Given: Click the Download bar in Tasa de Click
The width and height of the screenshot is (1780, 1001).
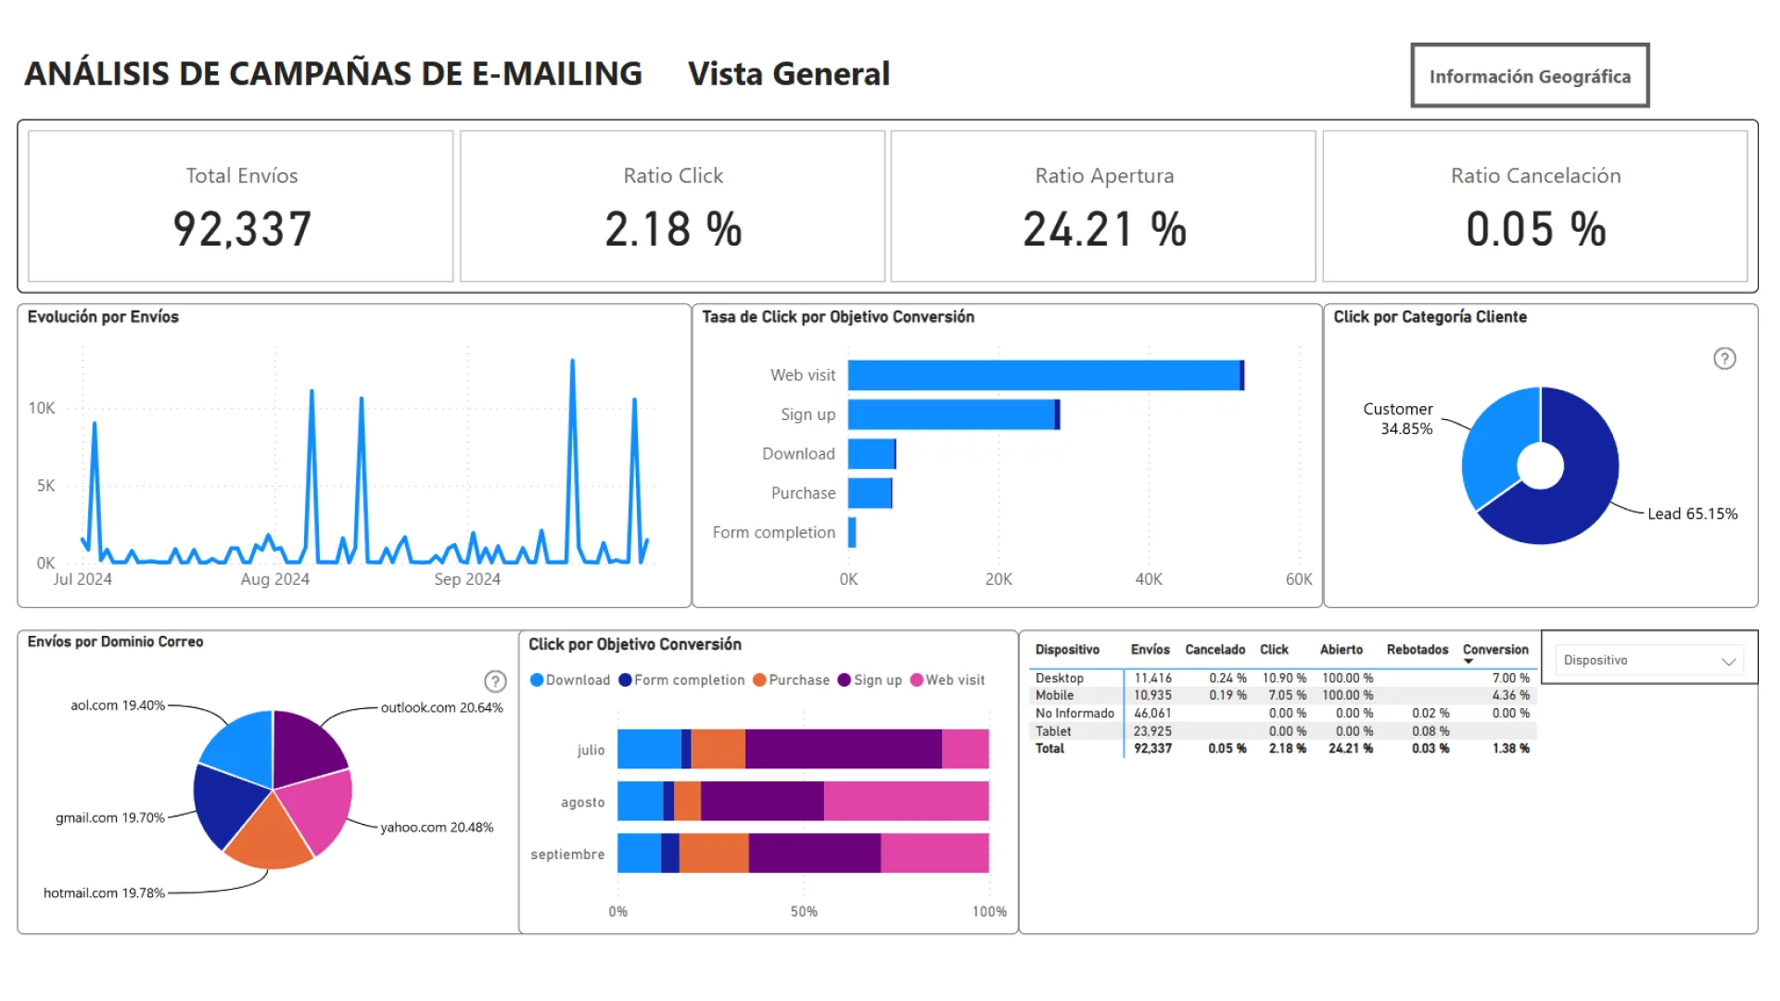Looking at the screenshot, I should click(872, 454).
